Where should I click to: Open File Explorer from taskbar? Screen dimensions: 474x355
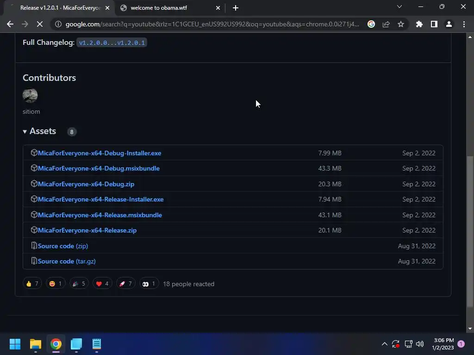[35, 344]
